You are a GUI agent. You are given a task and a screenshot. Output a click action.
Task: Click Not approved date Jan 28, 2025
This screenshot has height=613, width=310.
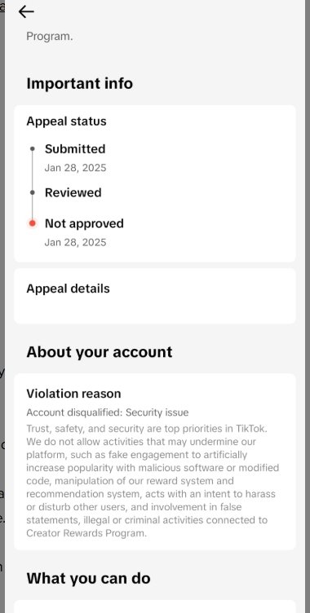[75, 242]
